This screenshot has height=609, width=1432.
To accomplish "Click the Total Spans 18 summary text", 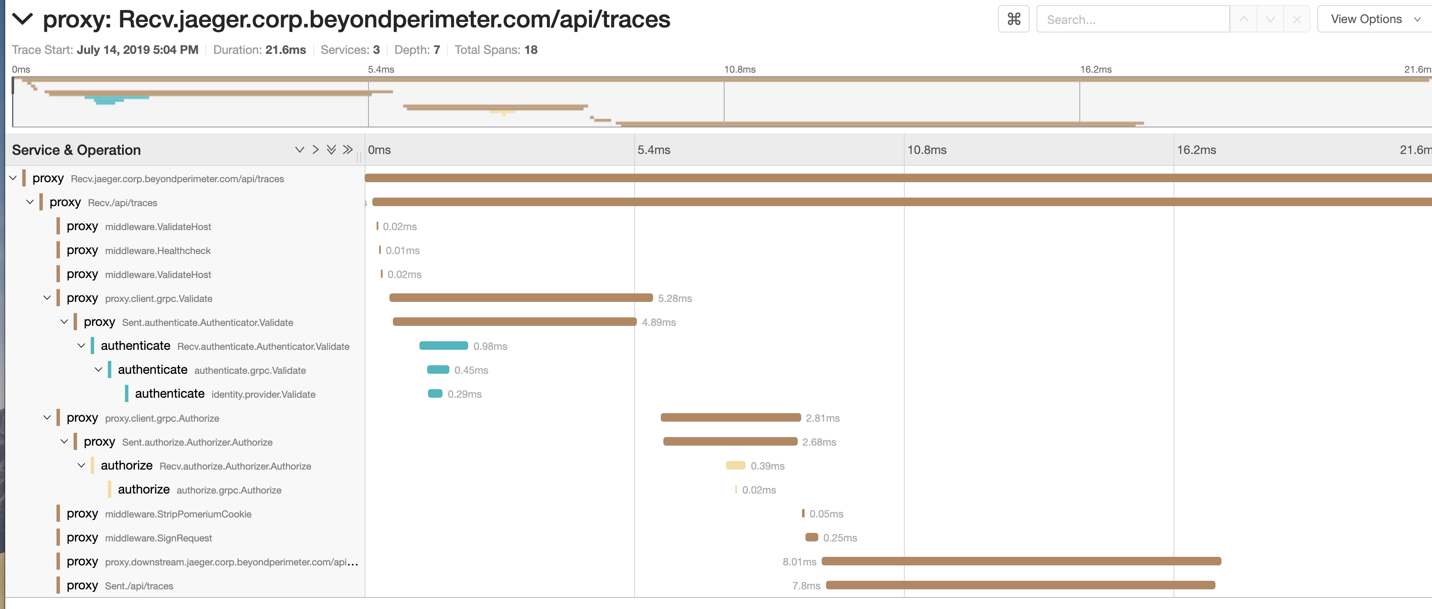I will (496, 50).
